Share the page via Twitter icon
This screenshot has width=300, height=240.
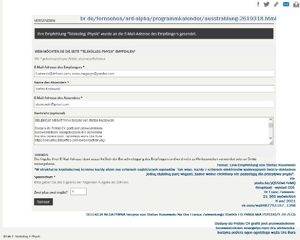[x=266, y=4]
